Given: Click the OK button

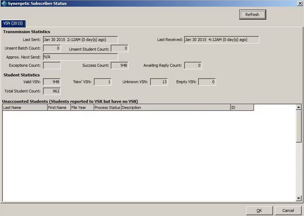Looking at the screenshot, I should tap(259, 210).
